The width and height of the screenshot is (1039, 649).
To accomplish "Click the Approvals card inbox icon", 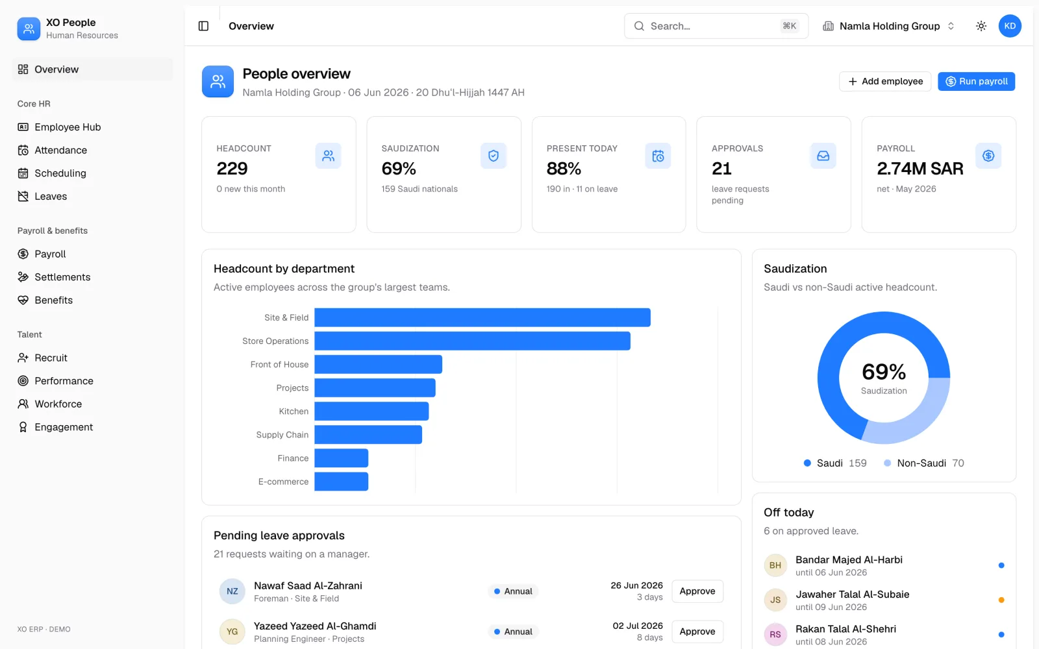I will tap(823, 156).
